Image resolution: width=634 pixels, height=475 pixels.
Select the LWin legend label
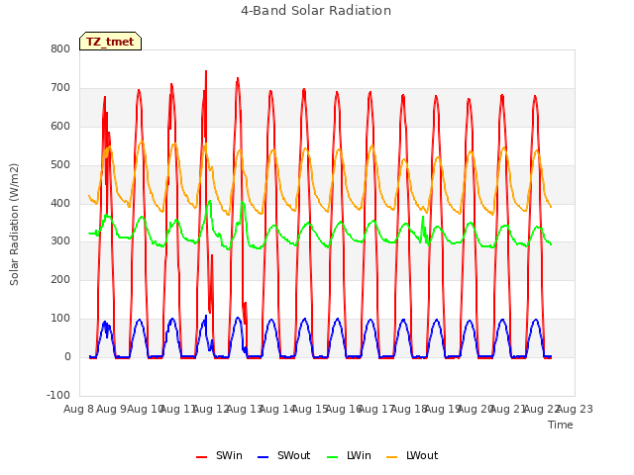(359, 455)
